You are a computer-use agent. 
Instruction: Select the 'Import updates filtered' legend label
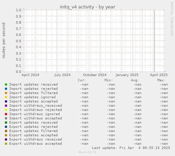click(33, 93)
